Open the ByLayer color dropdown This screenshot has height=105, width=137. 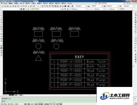pos(86,9)
